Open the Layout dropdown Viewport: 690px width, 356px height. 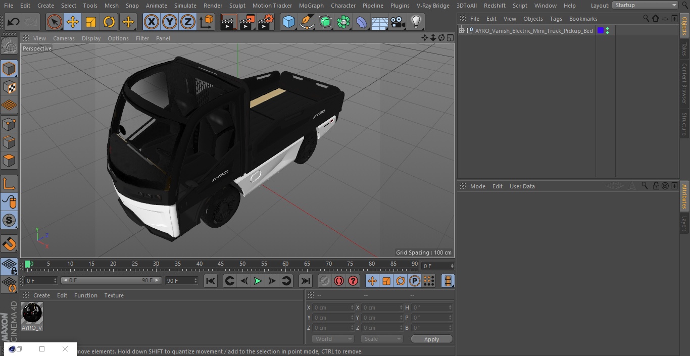(x=646, y=5)
